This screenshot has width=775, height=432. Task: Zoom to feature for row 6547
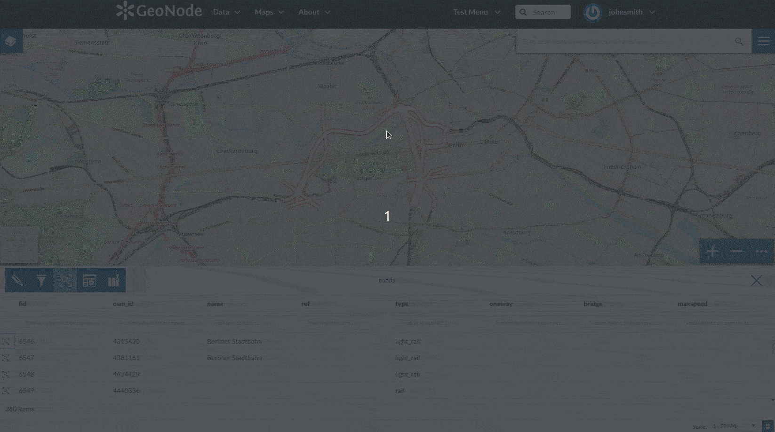pyautogui.click(x=7, y=358)
